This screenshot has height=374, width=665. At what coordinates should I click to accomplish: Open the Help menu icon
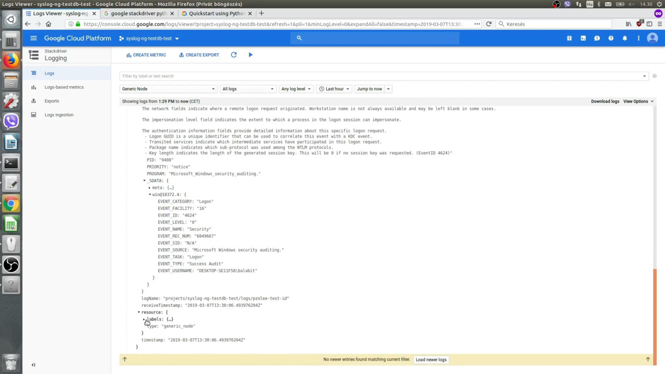[610, 38]
